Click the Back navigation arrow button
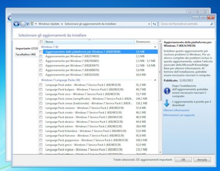The width and height of the screenshot is (220, 171). click(16, 24)
